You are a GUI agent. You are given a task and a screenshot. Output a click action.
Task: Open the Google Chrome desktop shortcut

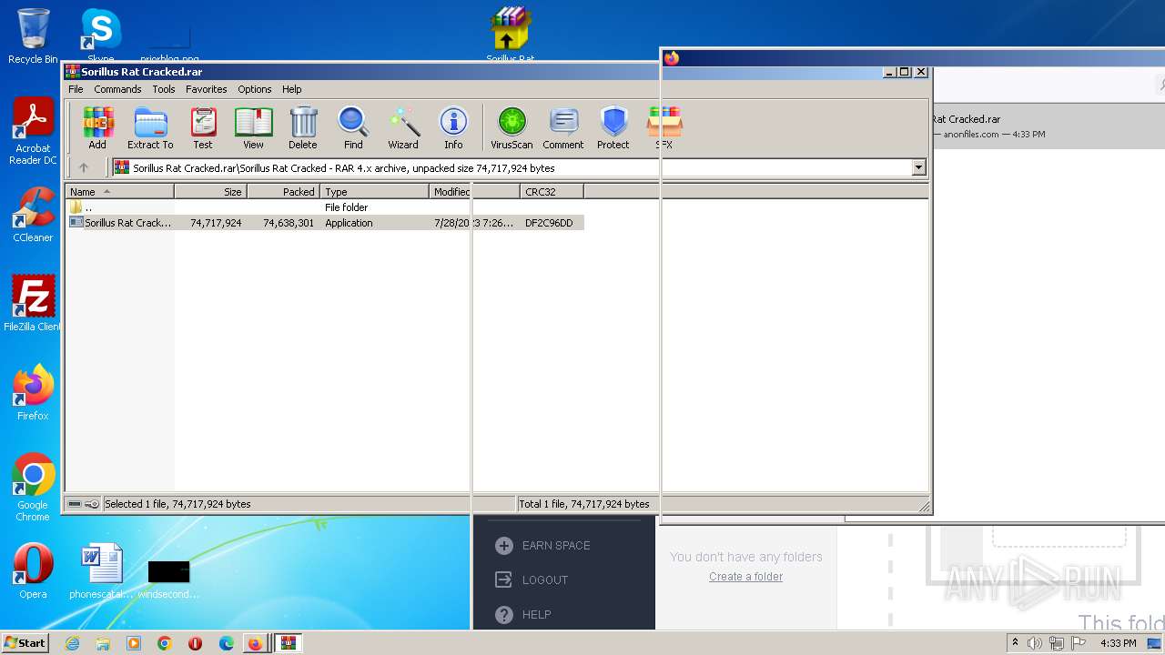pyautogui.click(x=33, y=488)
